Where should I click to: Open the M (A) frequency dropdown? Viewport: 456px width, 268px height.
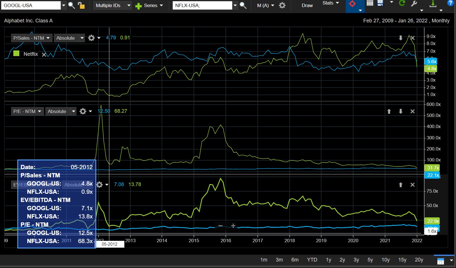(265, 5)
